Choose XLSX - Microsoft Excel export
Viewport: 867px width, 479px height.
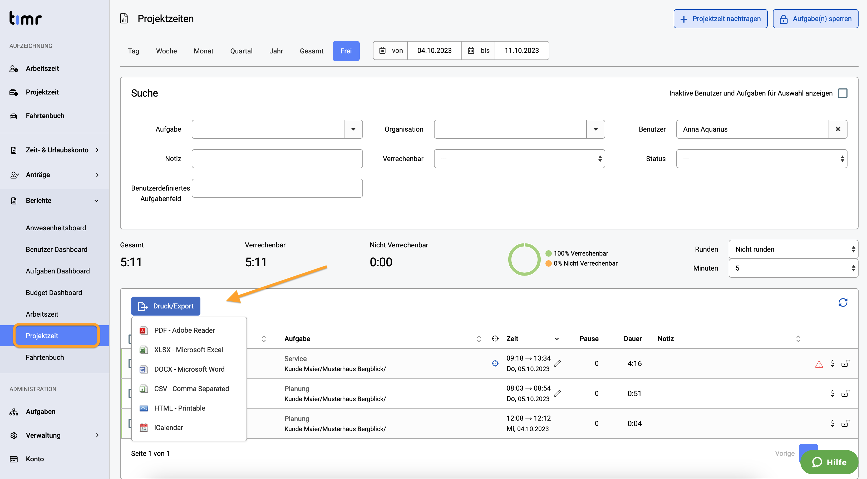pos(189,350)
